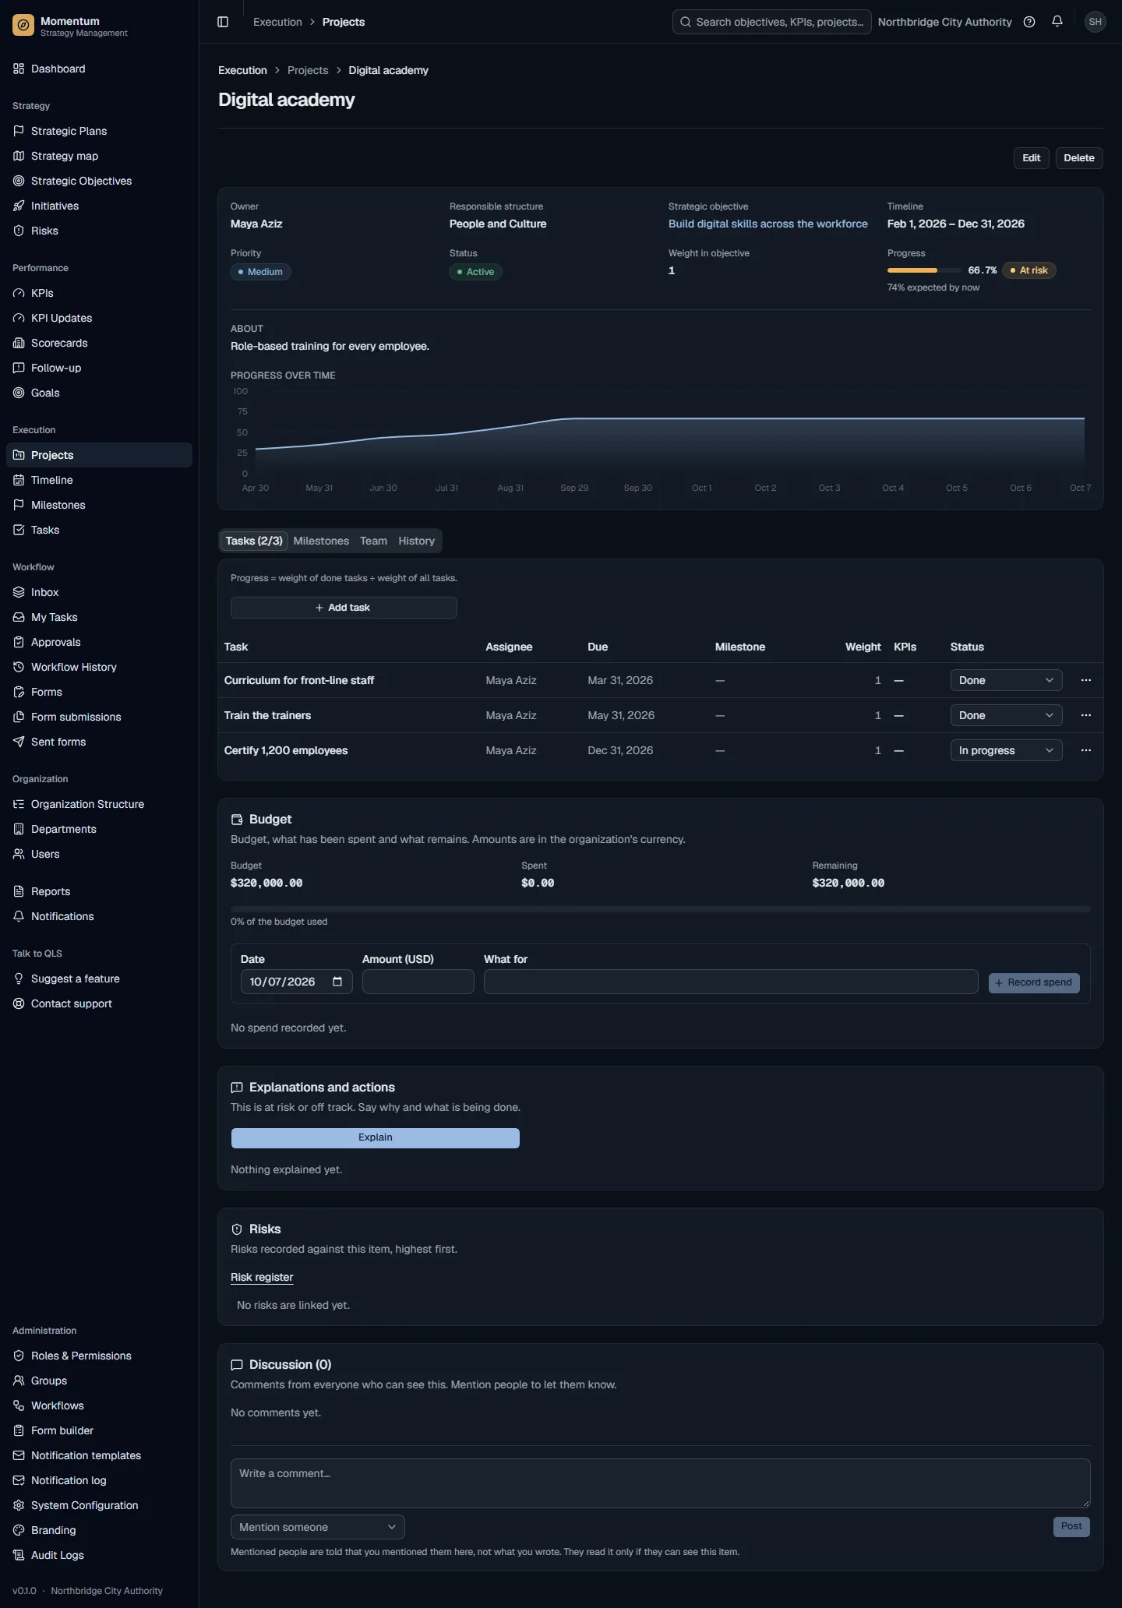Image resolution: width=1122 pixels, height=1608 pixels.
Task: Open Suggest a feature
Action: pos(99,979)
